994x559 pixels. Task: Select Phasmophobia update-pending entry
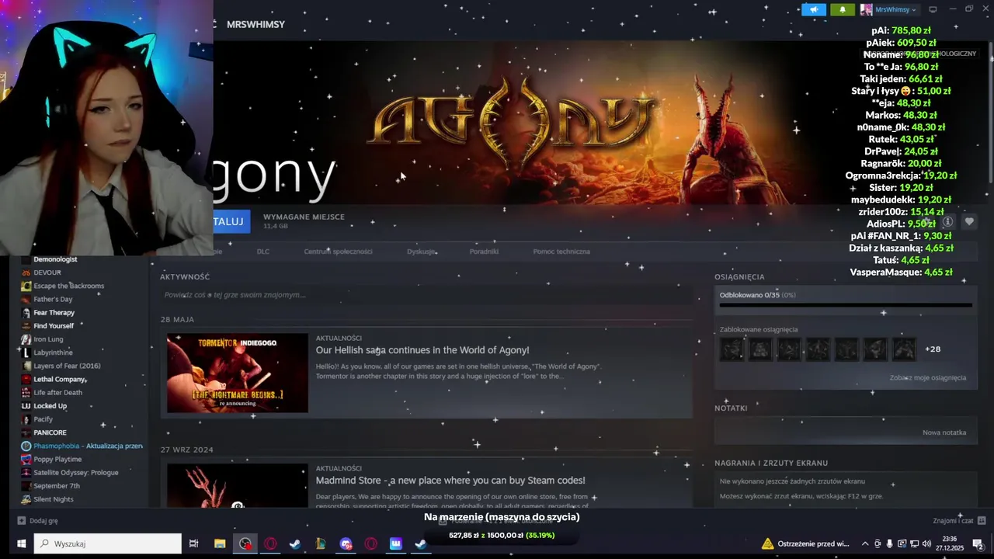(x=83, y=446)
